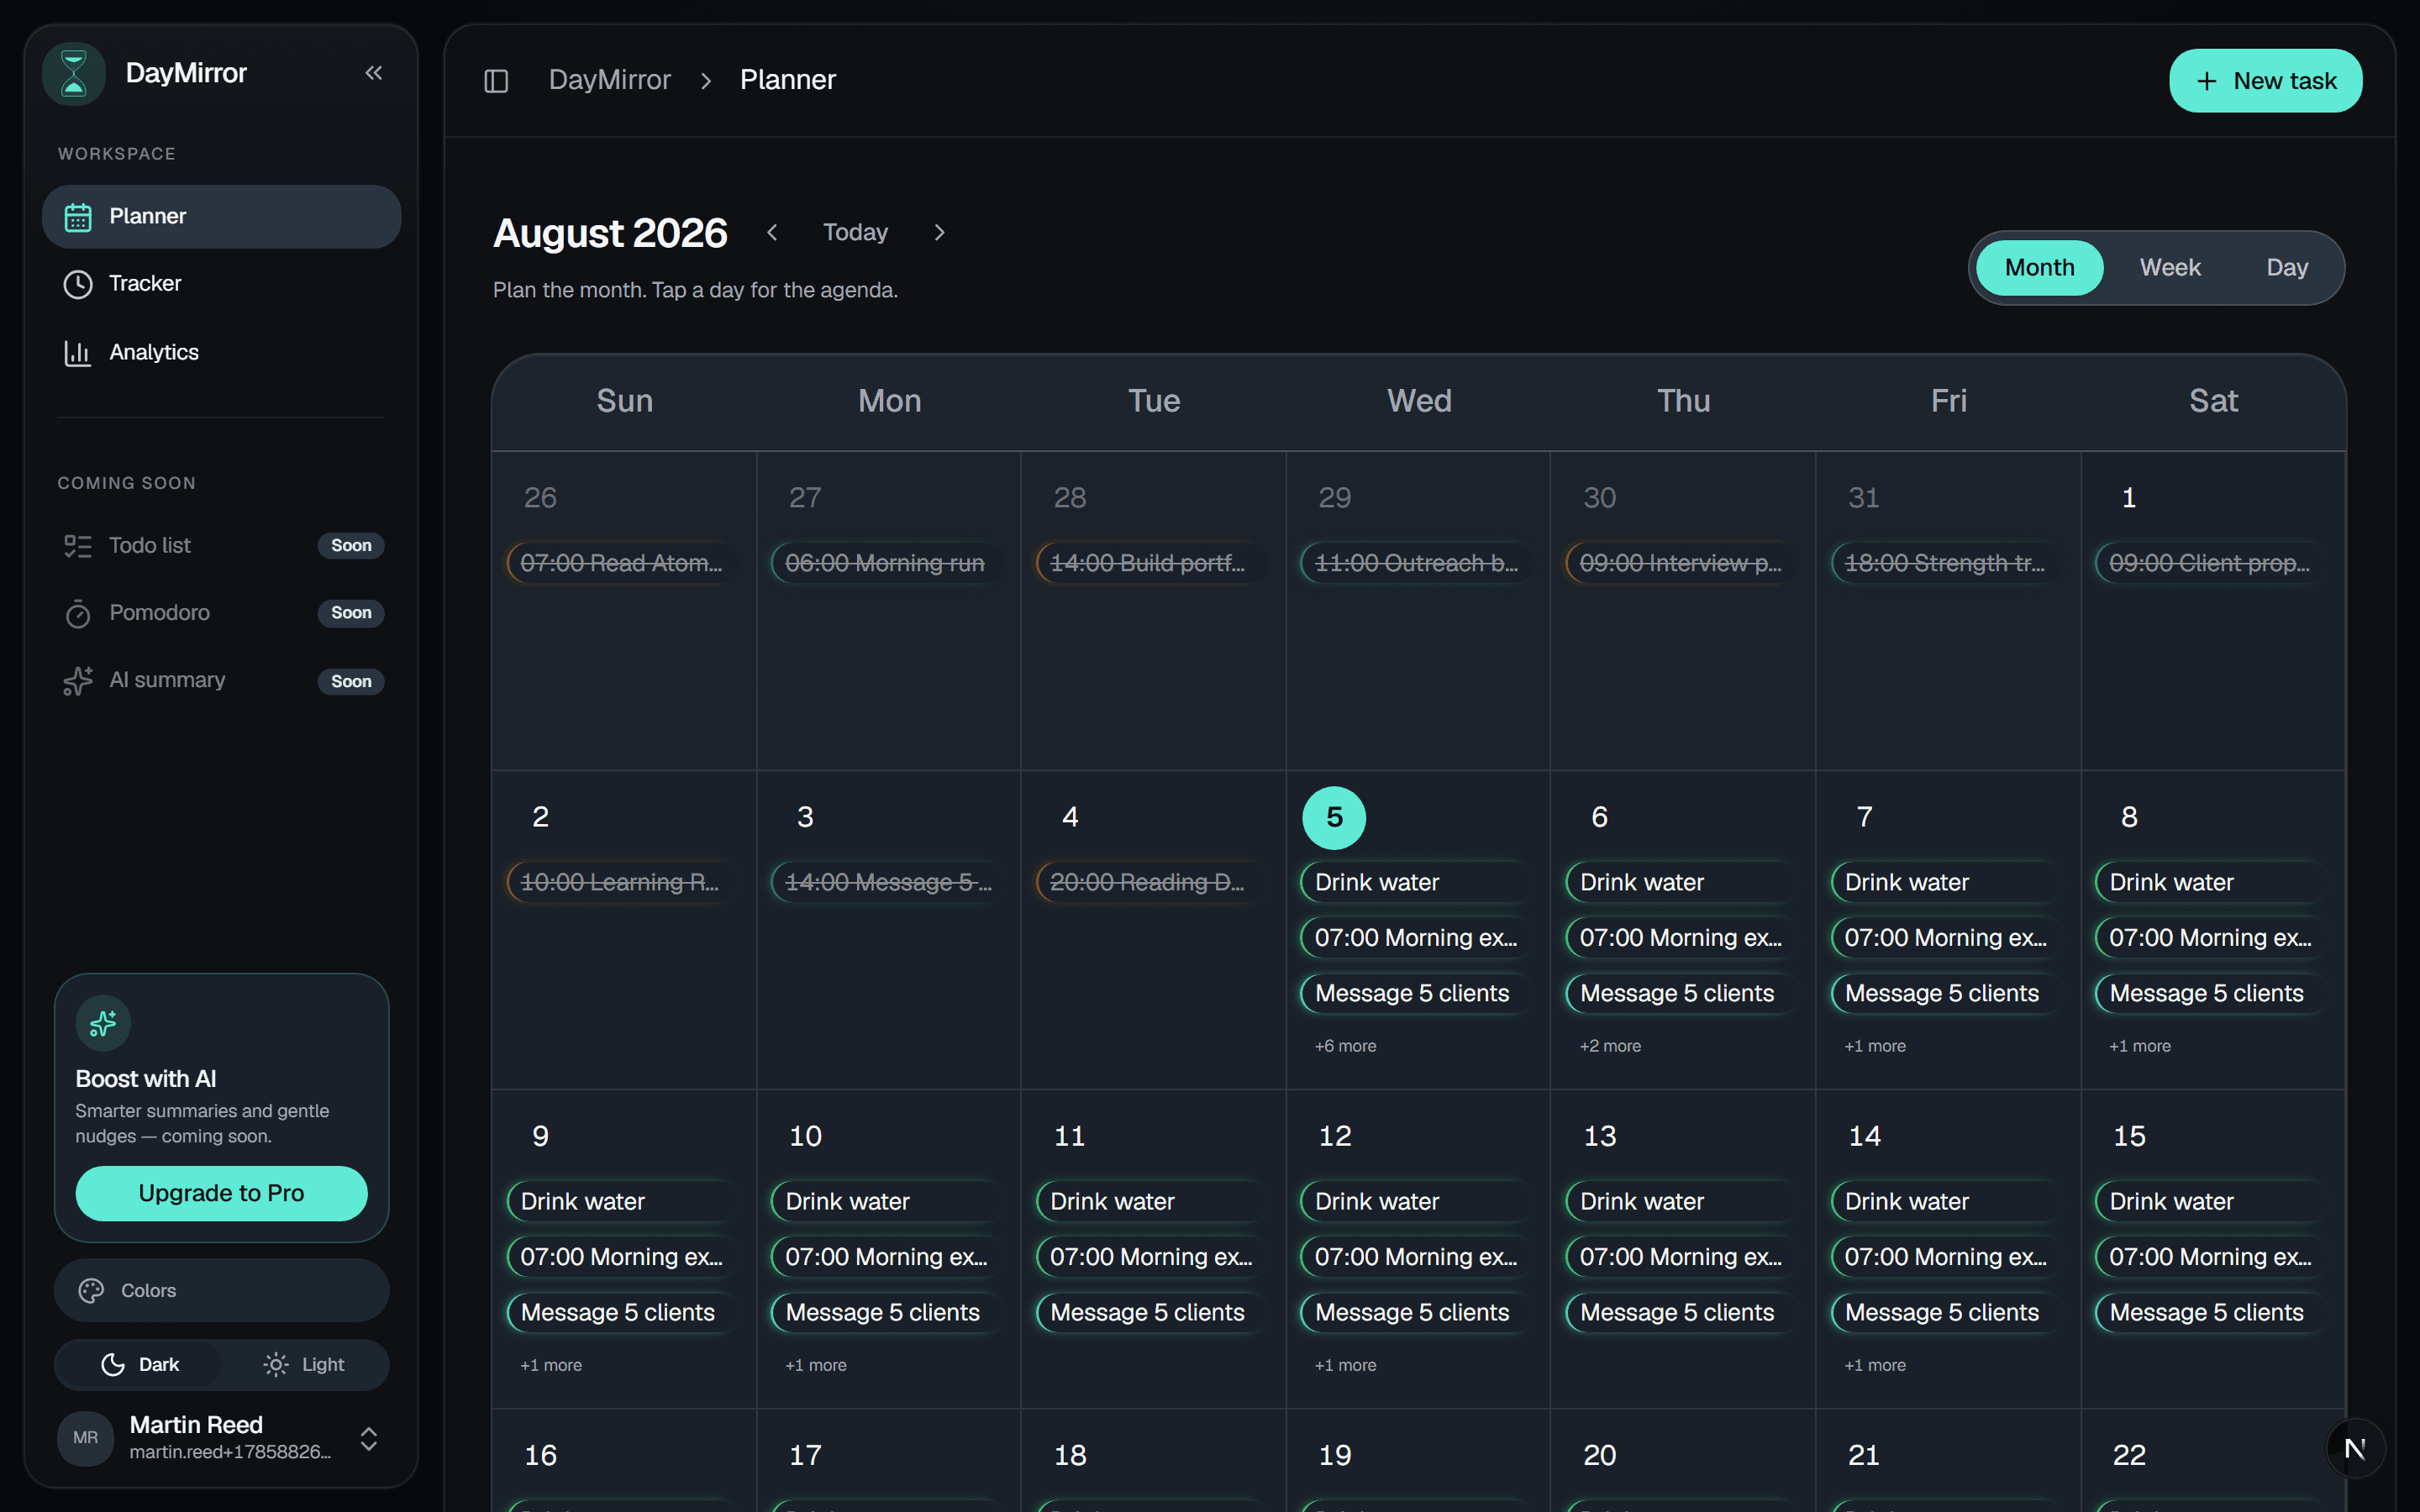
Task: Open Message 5 clients on August 15
Action: click(2212, 1313)
